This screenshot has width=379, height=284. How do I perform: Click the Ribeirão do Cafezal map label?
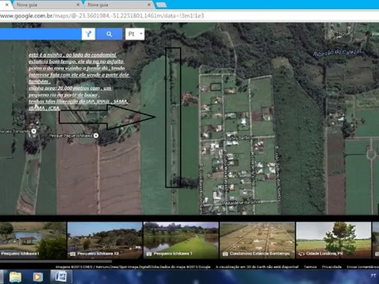337,52
